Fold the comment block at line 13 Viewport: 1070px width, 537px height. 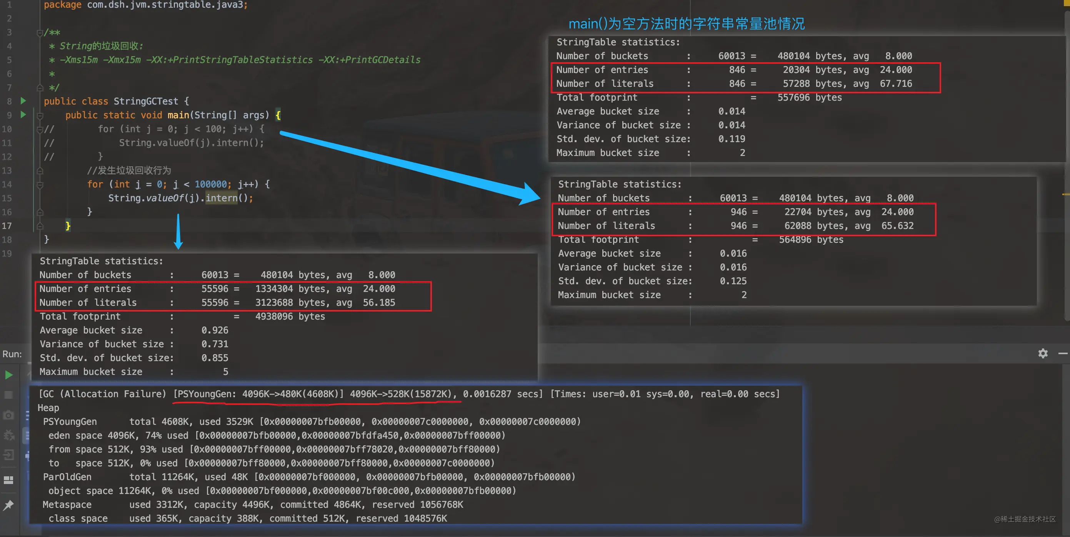[x=40, y=171]
